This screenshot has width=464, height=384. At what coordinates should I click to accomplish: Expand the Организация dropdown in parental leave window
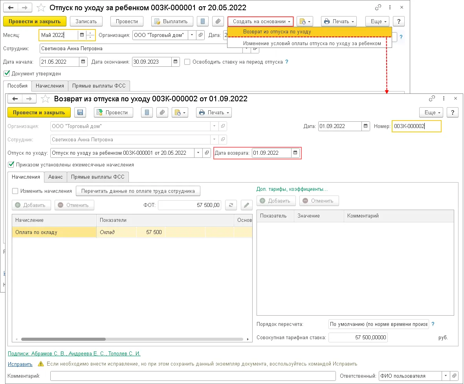coord(192,35)
